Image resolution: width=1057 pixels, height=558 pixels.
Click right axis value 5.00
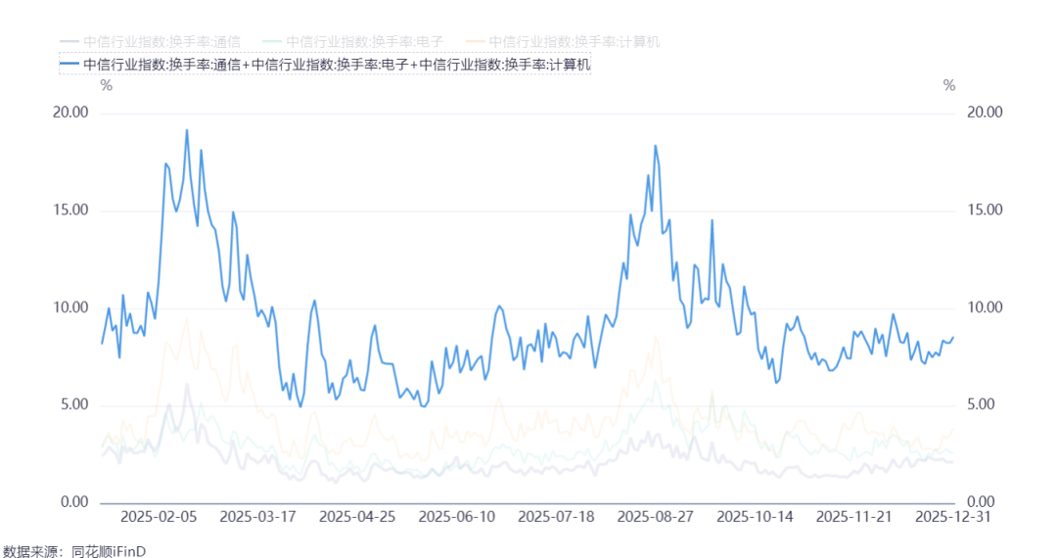coord(982,404)
